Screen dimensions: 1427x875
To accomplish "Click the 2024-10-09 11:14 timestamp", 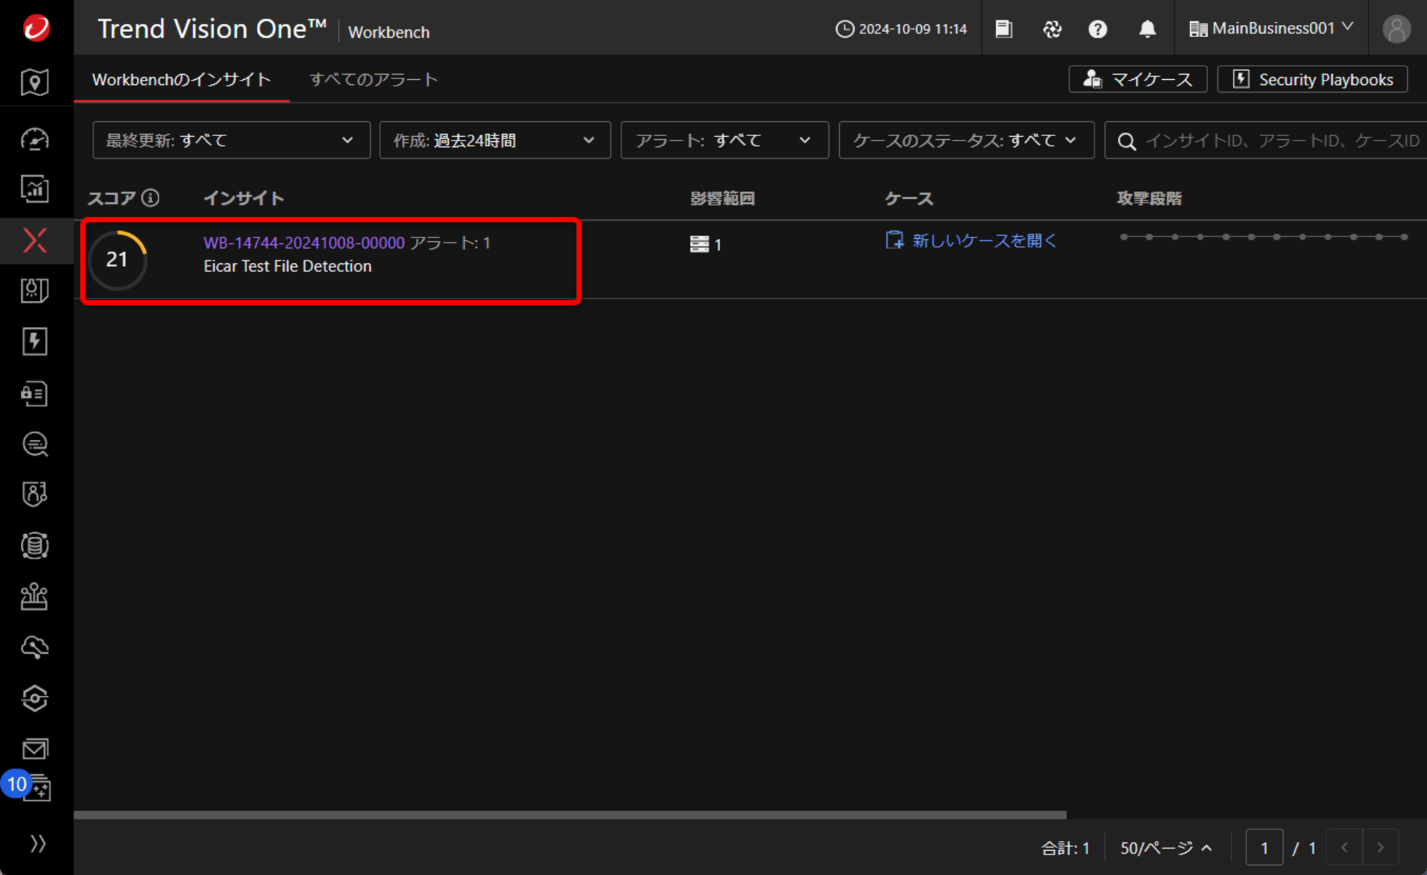I will [x=901, y=29].
